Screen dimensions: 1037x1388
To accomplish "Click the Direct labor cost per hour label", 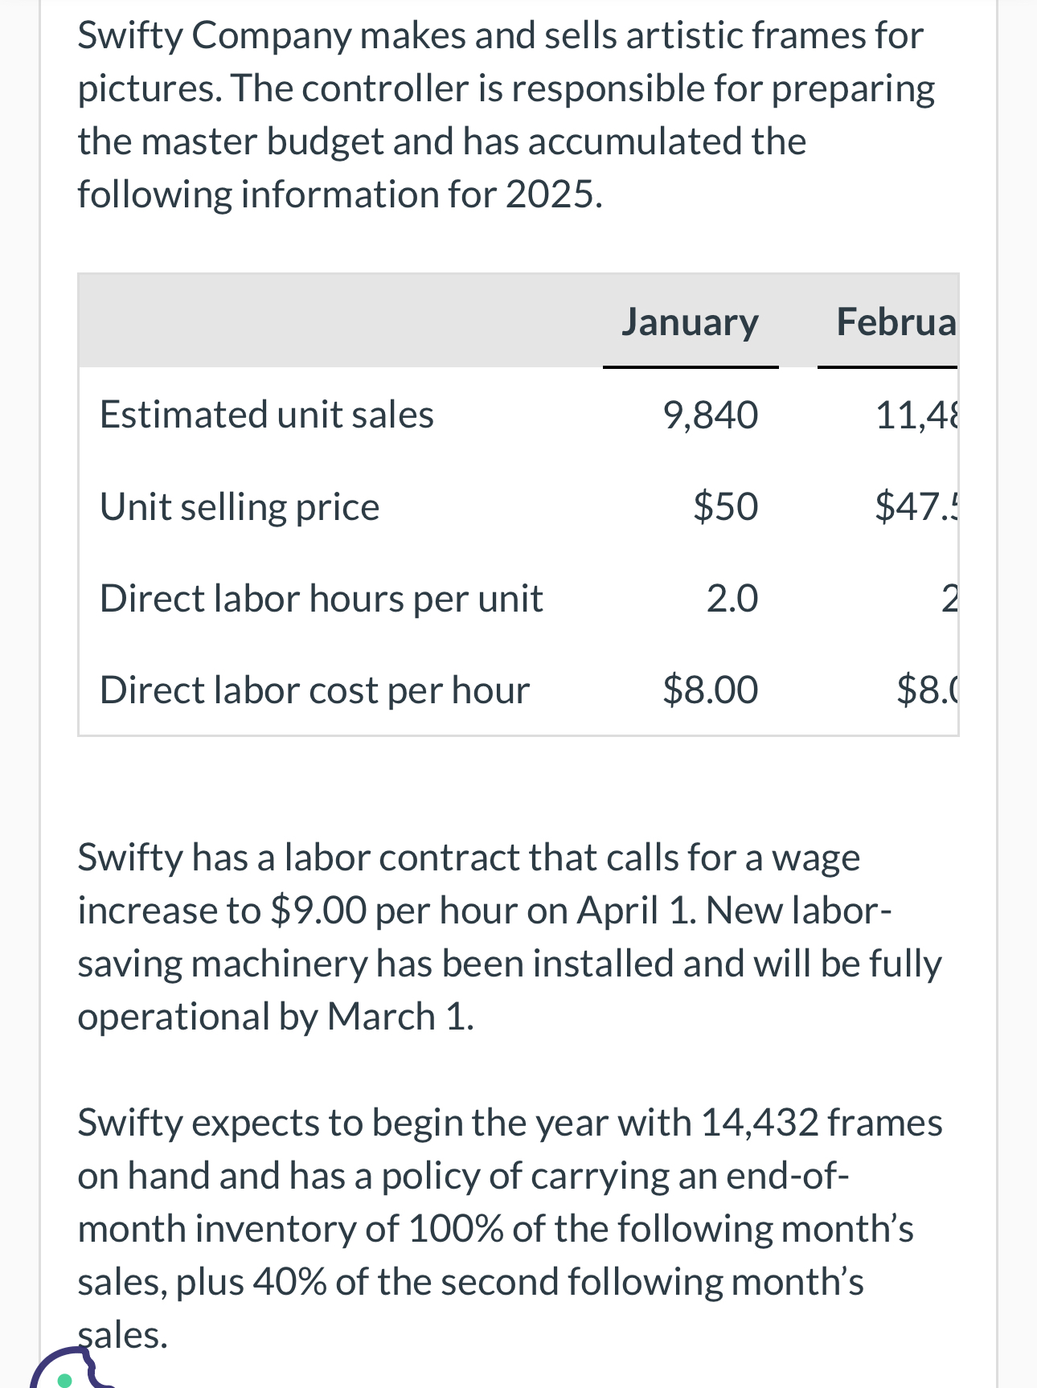I will 314,690.
